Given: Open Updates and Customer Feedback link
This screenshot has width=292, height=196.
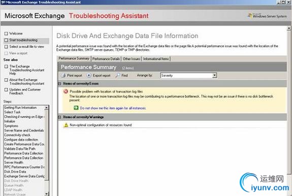Looking at the screenshot, I should pos(25,91).
